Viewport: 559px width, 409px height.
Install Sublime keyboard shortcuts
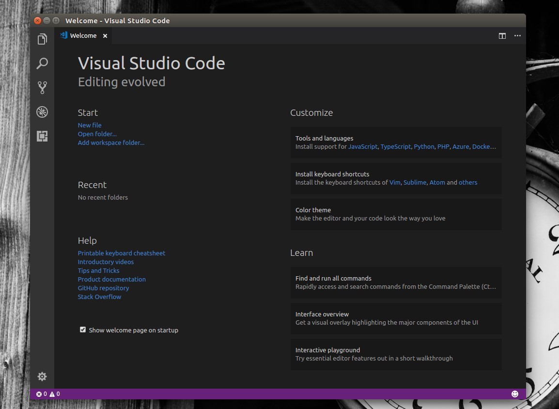415,183
